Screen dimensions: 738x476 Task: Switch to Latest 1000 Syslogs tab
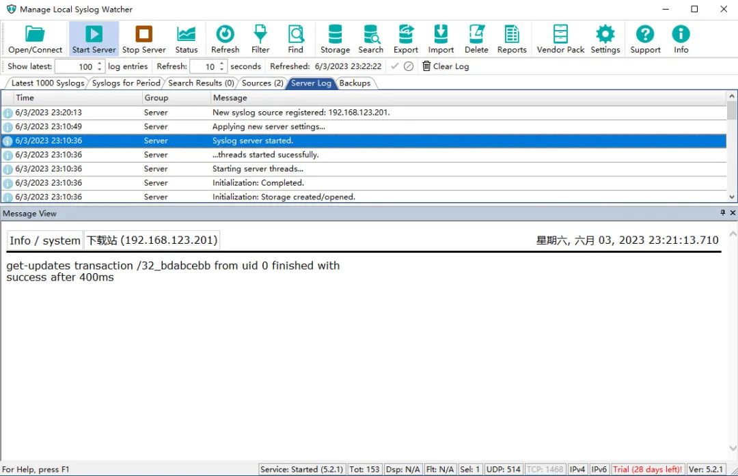[x=47, y=83]
